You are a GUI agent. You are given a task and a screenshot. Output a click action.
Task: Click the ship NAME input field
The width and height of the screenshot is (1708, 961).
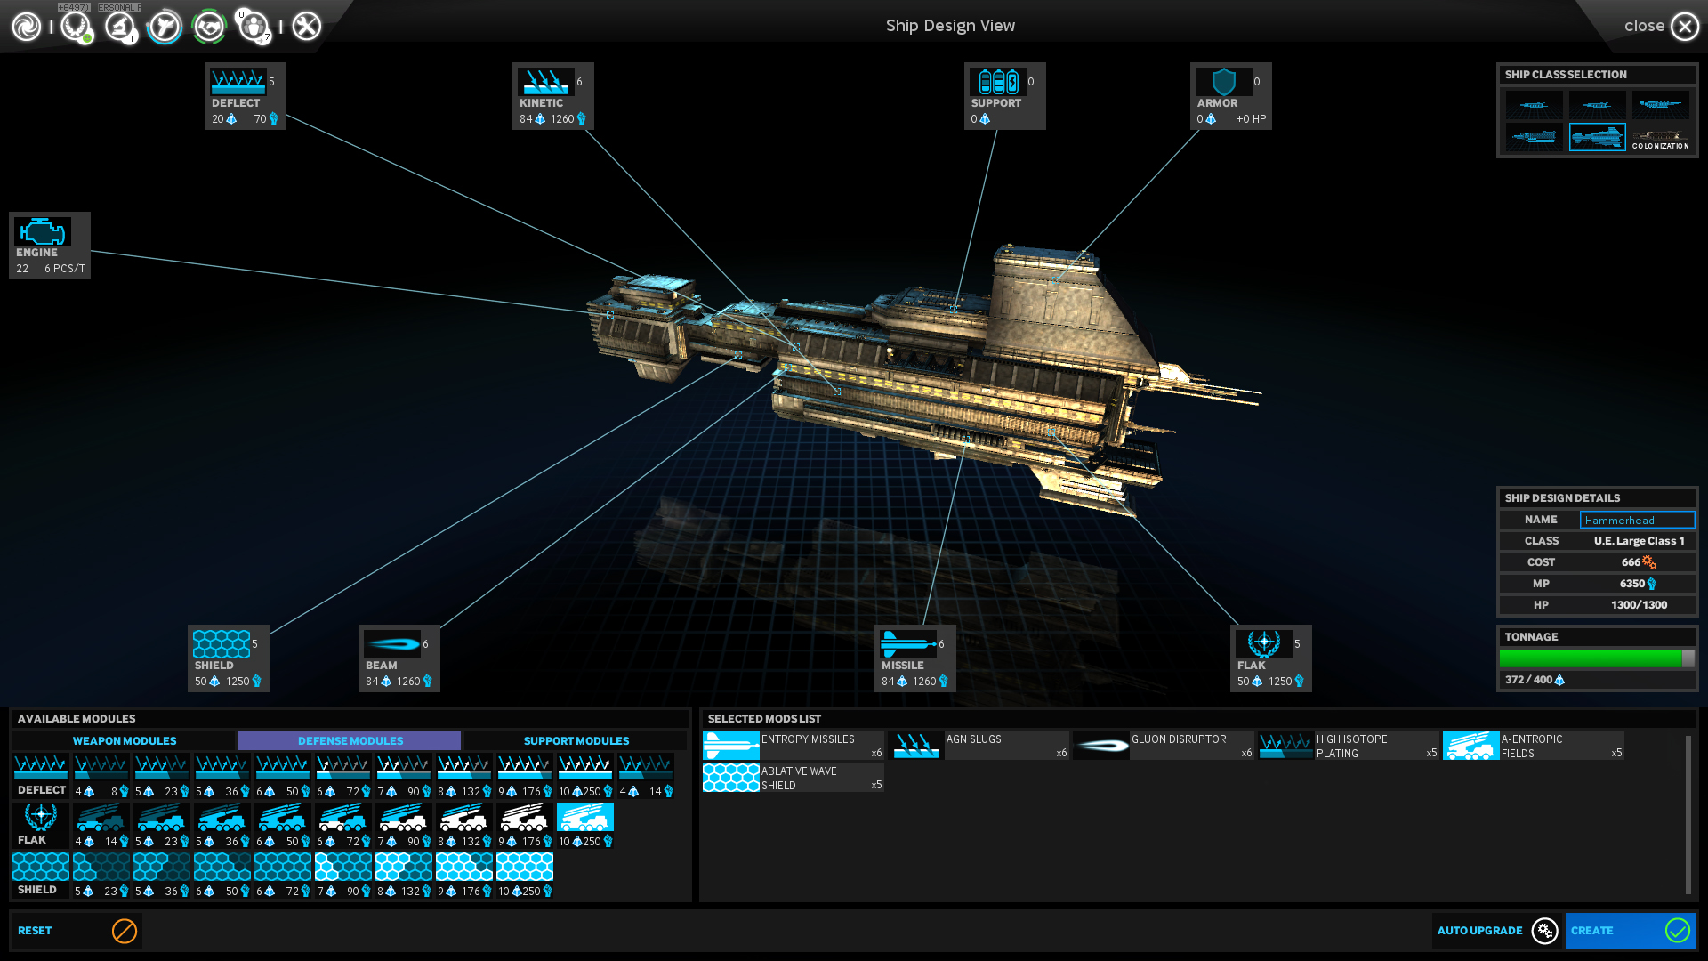click(x=1637, y=519)
